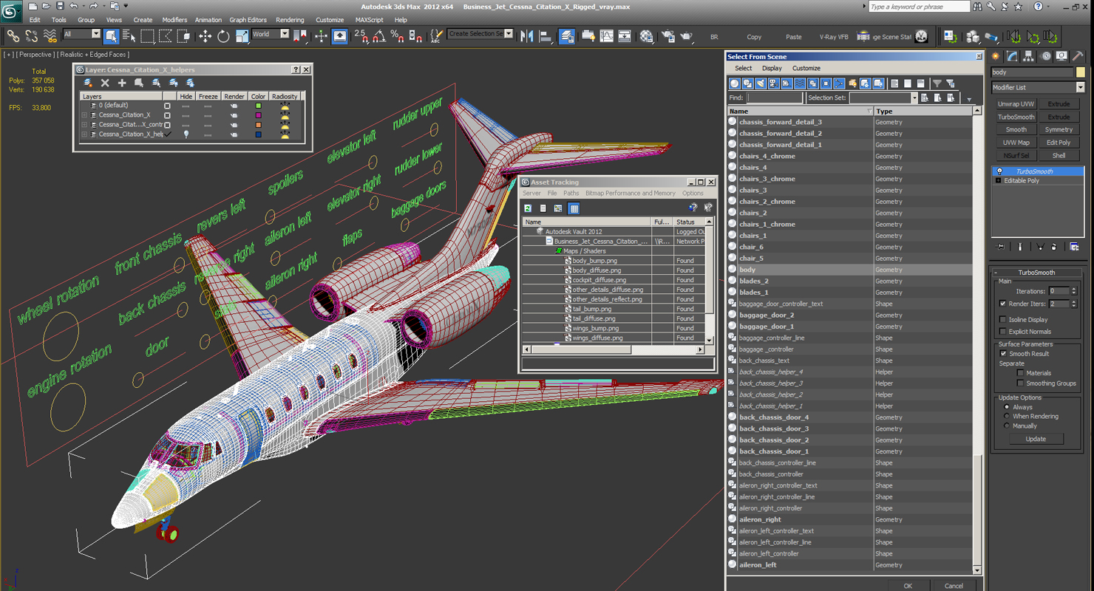Viewport: 1094px width, 591px height.
Task: Open Display menu in Select From Scene
Action: 772,68
